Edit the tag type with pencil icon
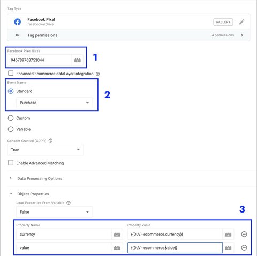 point(242,22)
